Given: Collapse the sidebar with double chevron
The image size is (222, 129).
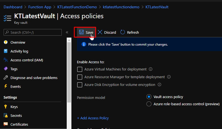Looking at the screenshot, I should [x=67, y=32].
